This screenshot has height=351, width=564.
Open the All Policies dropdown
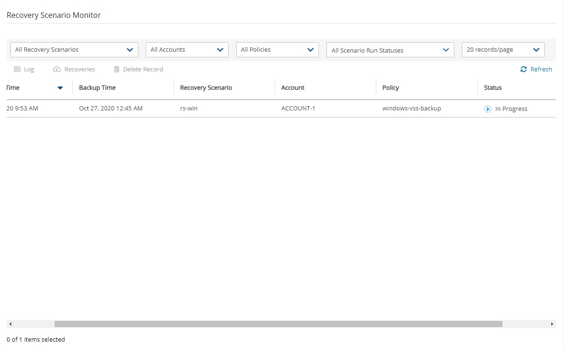click(277, 50)
